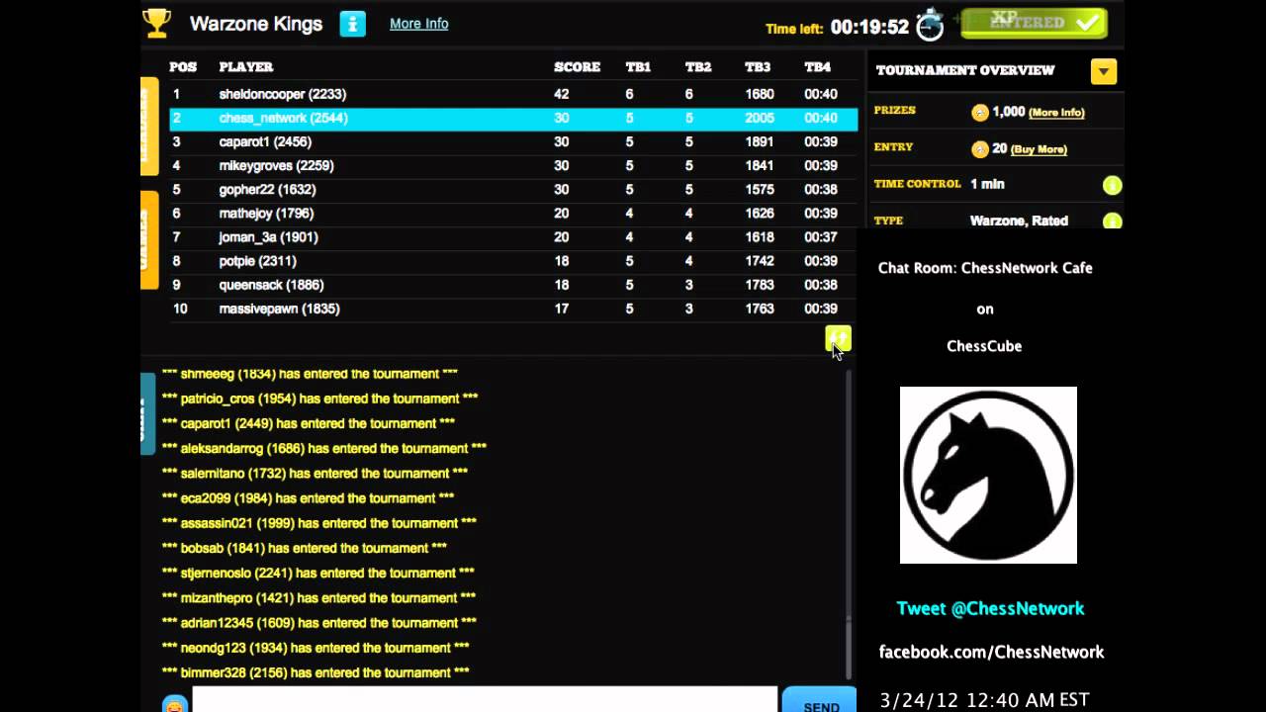
Task: Click the SEND chat button
Action: (x=820, y=700)
